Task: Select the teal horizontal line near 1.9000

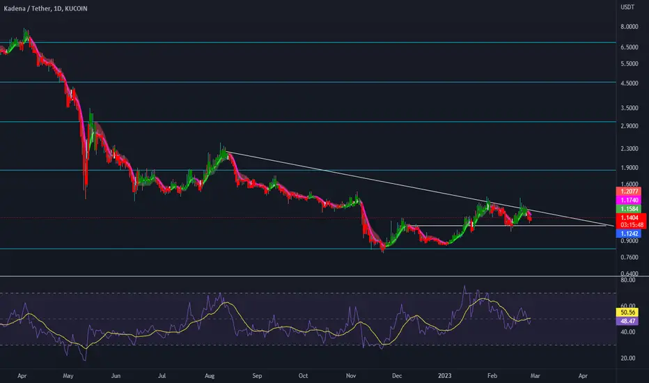Action: pos(308,170)
